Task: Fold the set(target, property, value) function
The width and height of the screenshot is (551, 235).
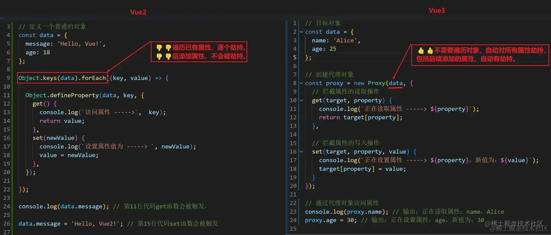Action: (301, 152)
